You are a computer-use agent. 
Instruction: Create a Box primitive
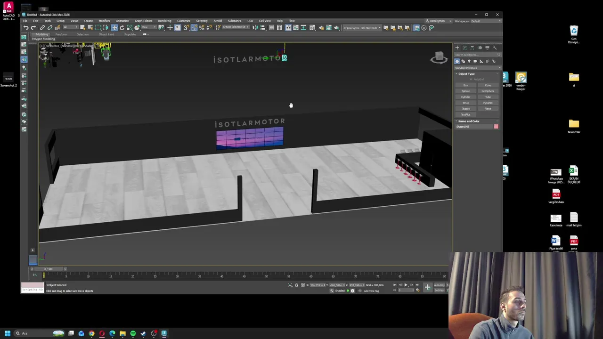[465, 85]
